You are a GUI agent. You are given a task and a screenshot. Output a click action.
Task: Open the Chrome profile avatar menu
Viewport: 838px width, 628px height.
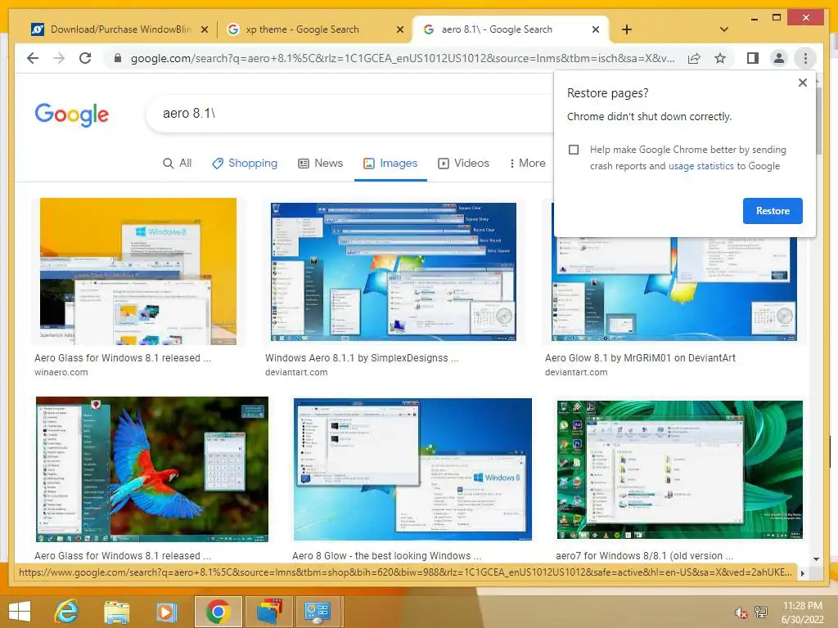(x=779, y=58)
